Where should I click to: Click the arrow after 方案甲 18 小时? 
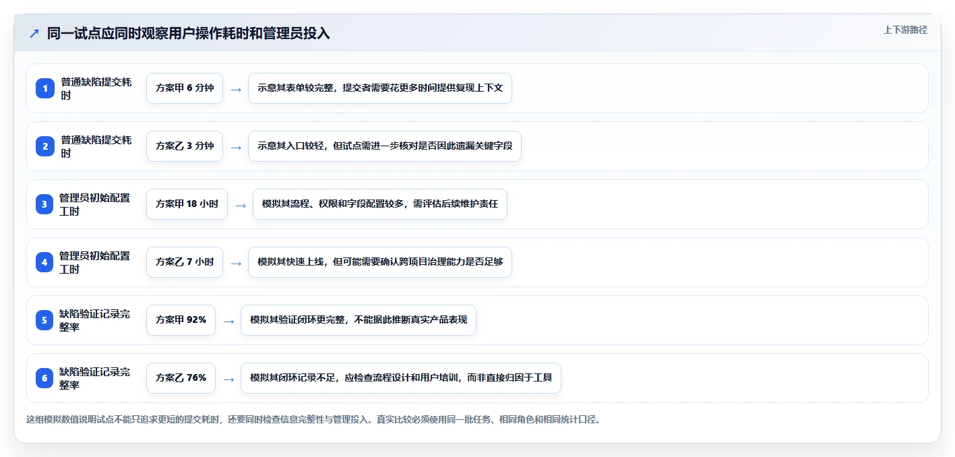click(x=241, y=205)
